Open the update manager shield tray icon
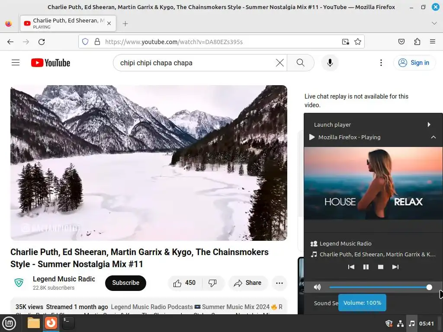 (389, 323)
